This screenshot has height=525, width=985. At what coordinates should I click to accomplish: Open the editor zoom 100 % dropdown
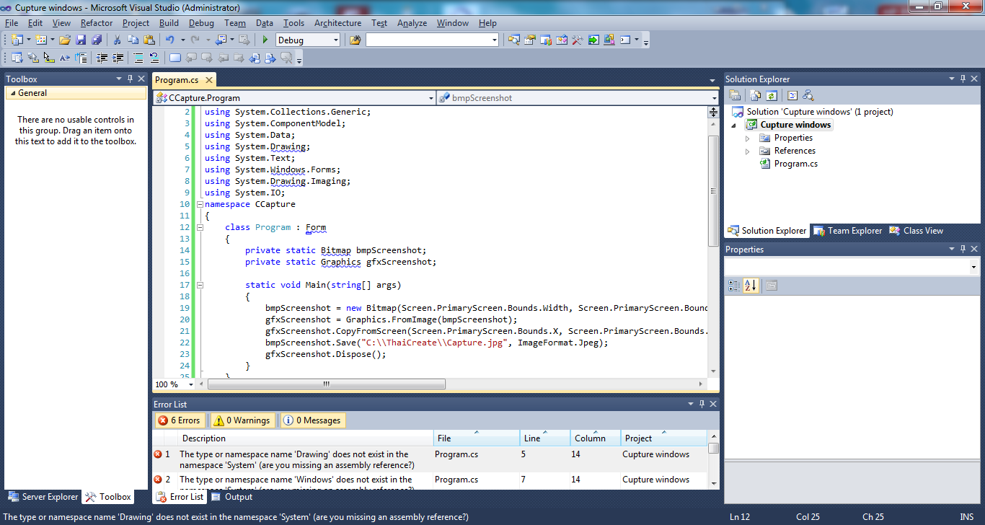tap(191, 385)
